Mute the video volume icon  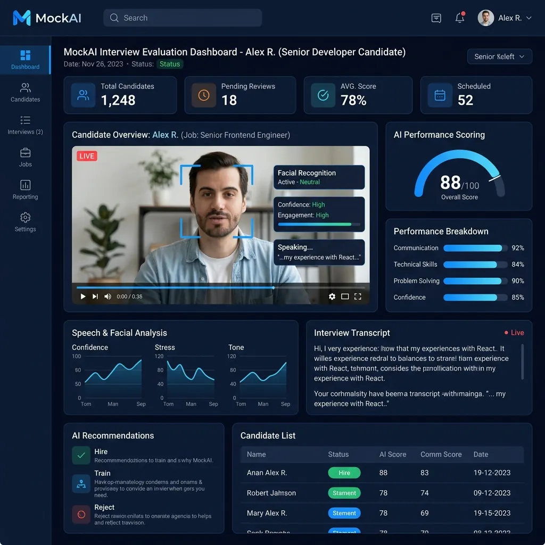(108, 296)
